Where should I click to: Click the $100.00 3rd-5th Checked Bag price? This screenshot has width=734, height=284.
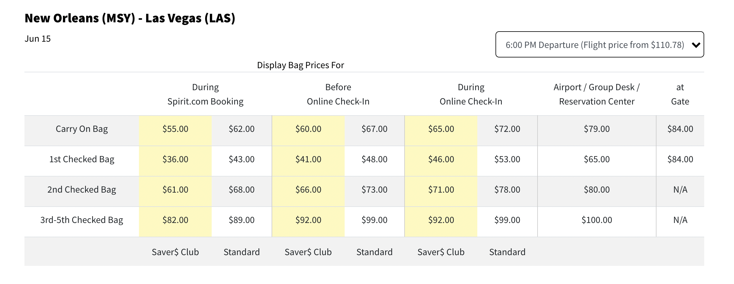(x=597, y=220)
